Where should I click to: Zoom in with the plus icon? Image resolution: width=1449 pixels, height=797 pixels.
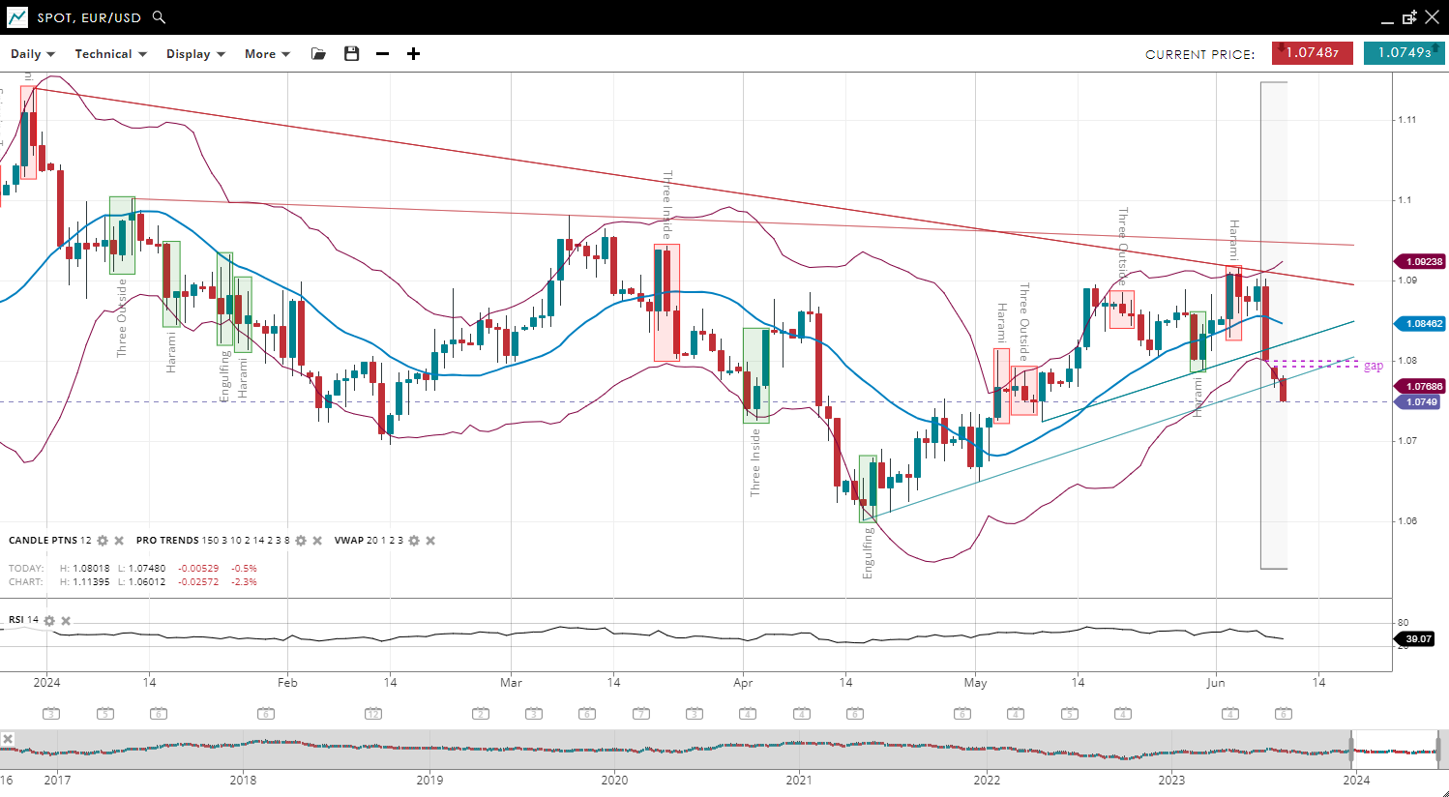[x=414, y=54]
